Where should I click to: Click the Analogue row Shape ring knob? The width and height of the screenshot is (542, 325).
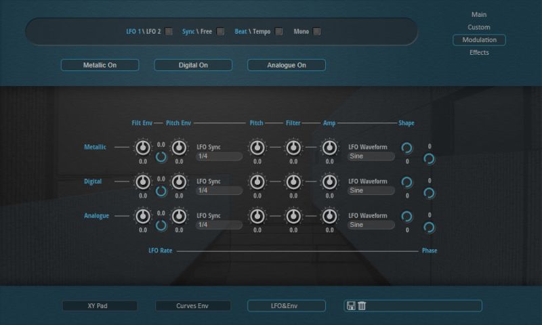click(x=407, y=216)
